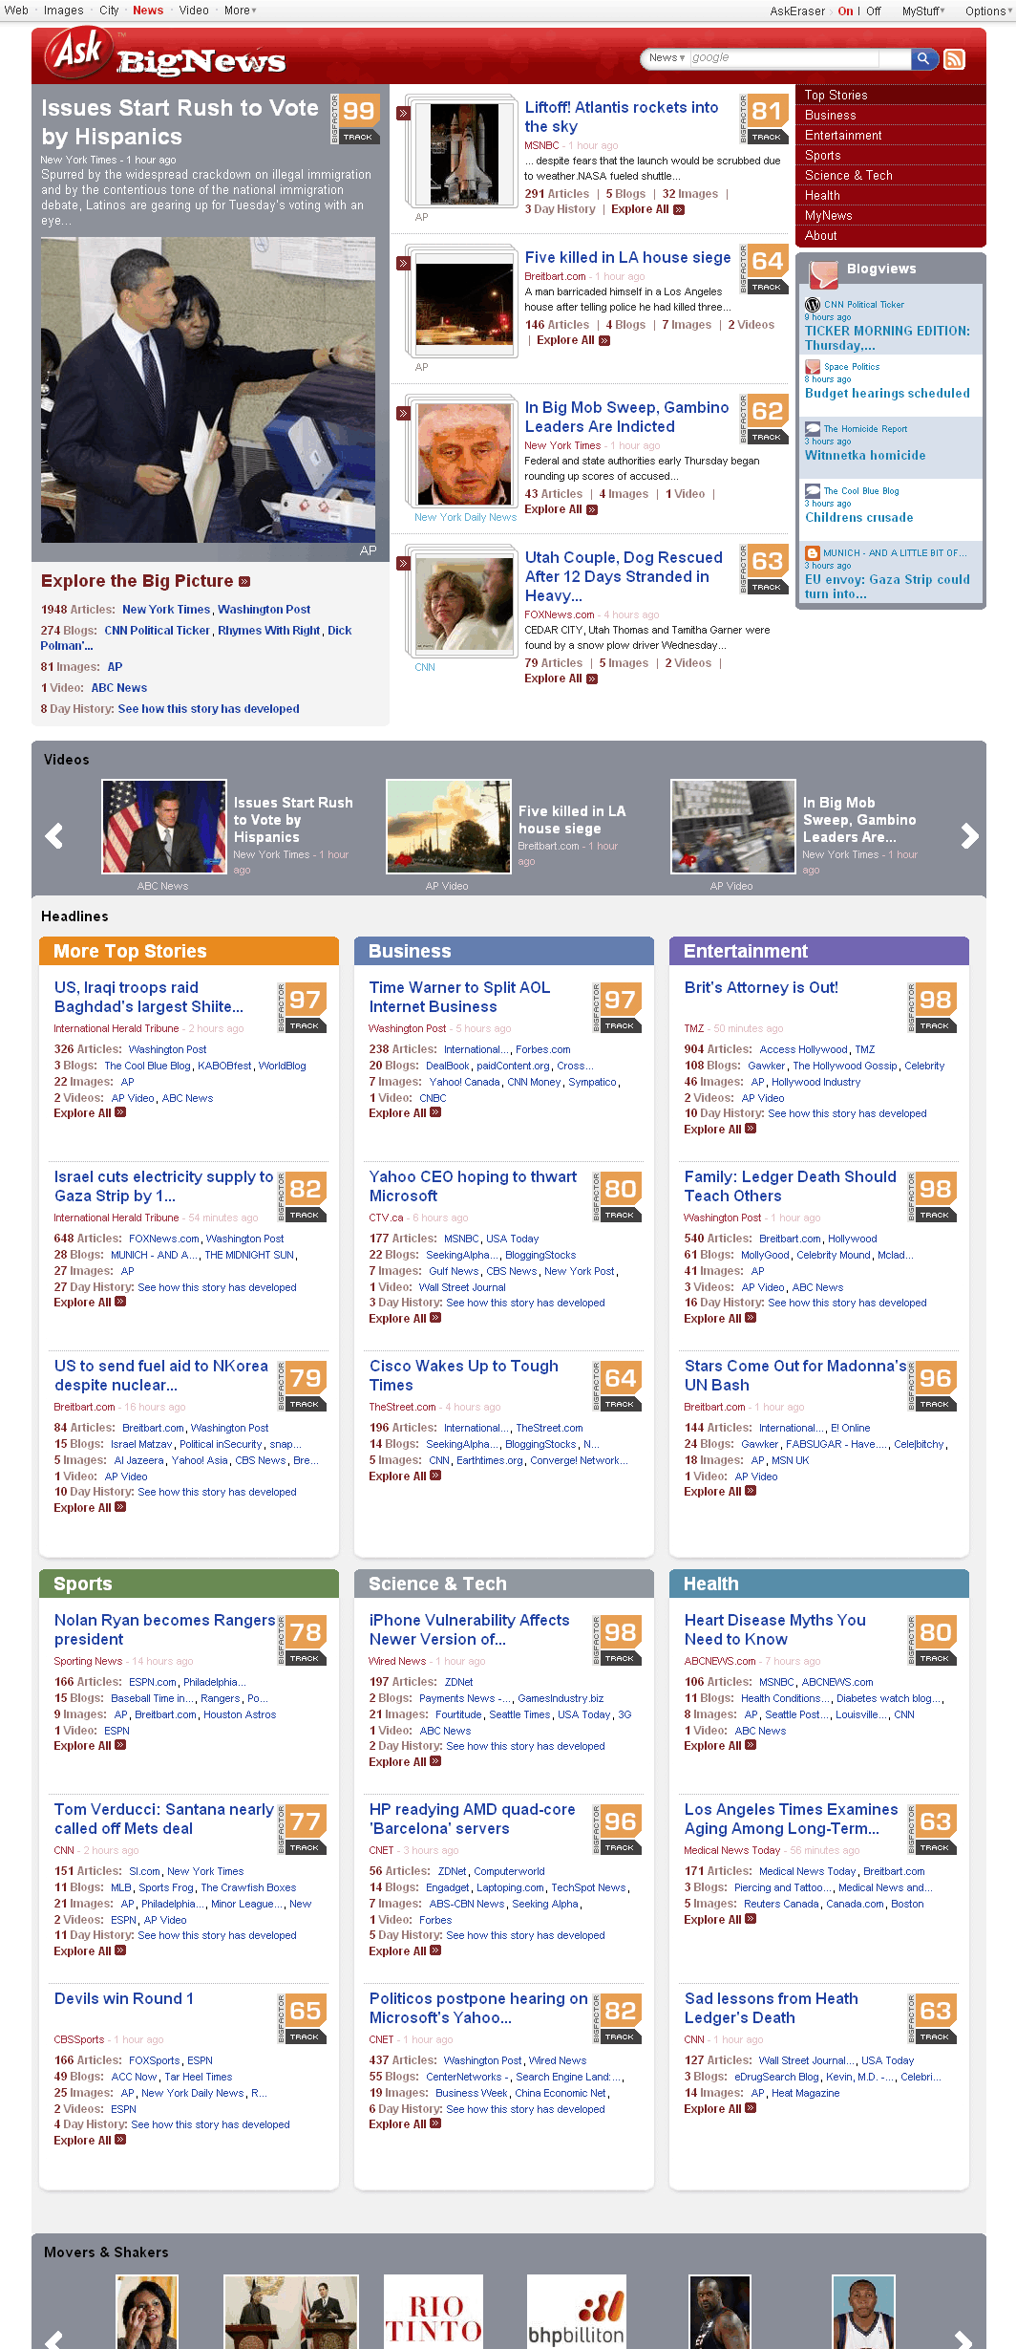
Task: Click TRACK badge under score 99
Action: click(359, 137)
